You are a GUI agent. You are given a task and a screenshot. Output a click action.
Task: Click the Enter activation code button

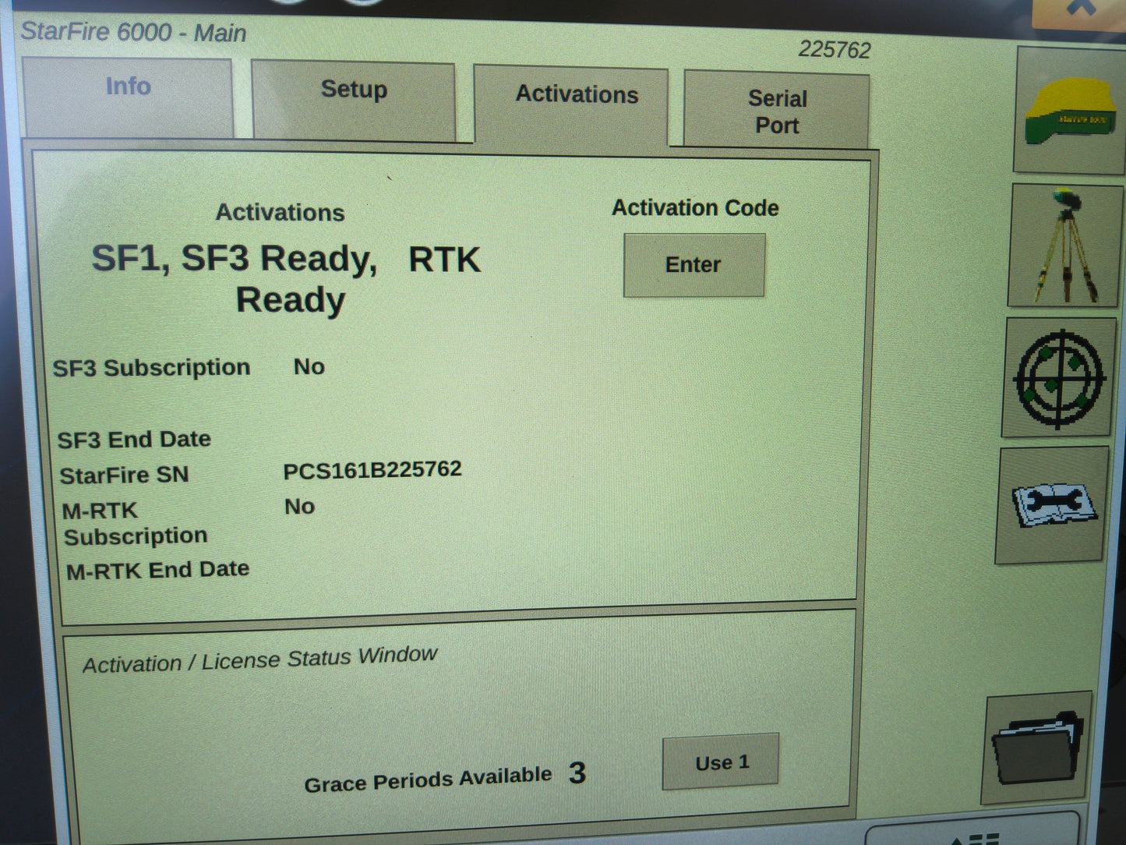coord(694,265)
